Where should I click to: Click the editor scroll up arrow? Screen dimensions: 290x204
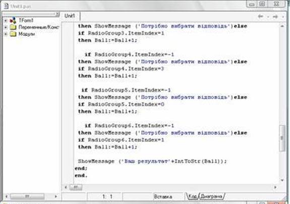tap(282, 26)
